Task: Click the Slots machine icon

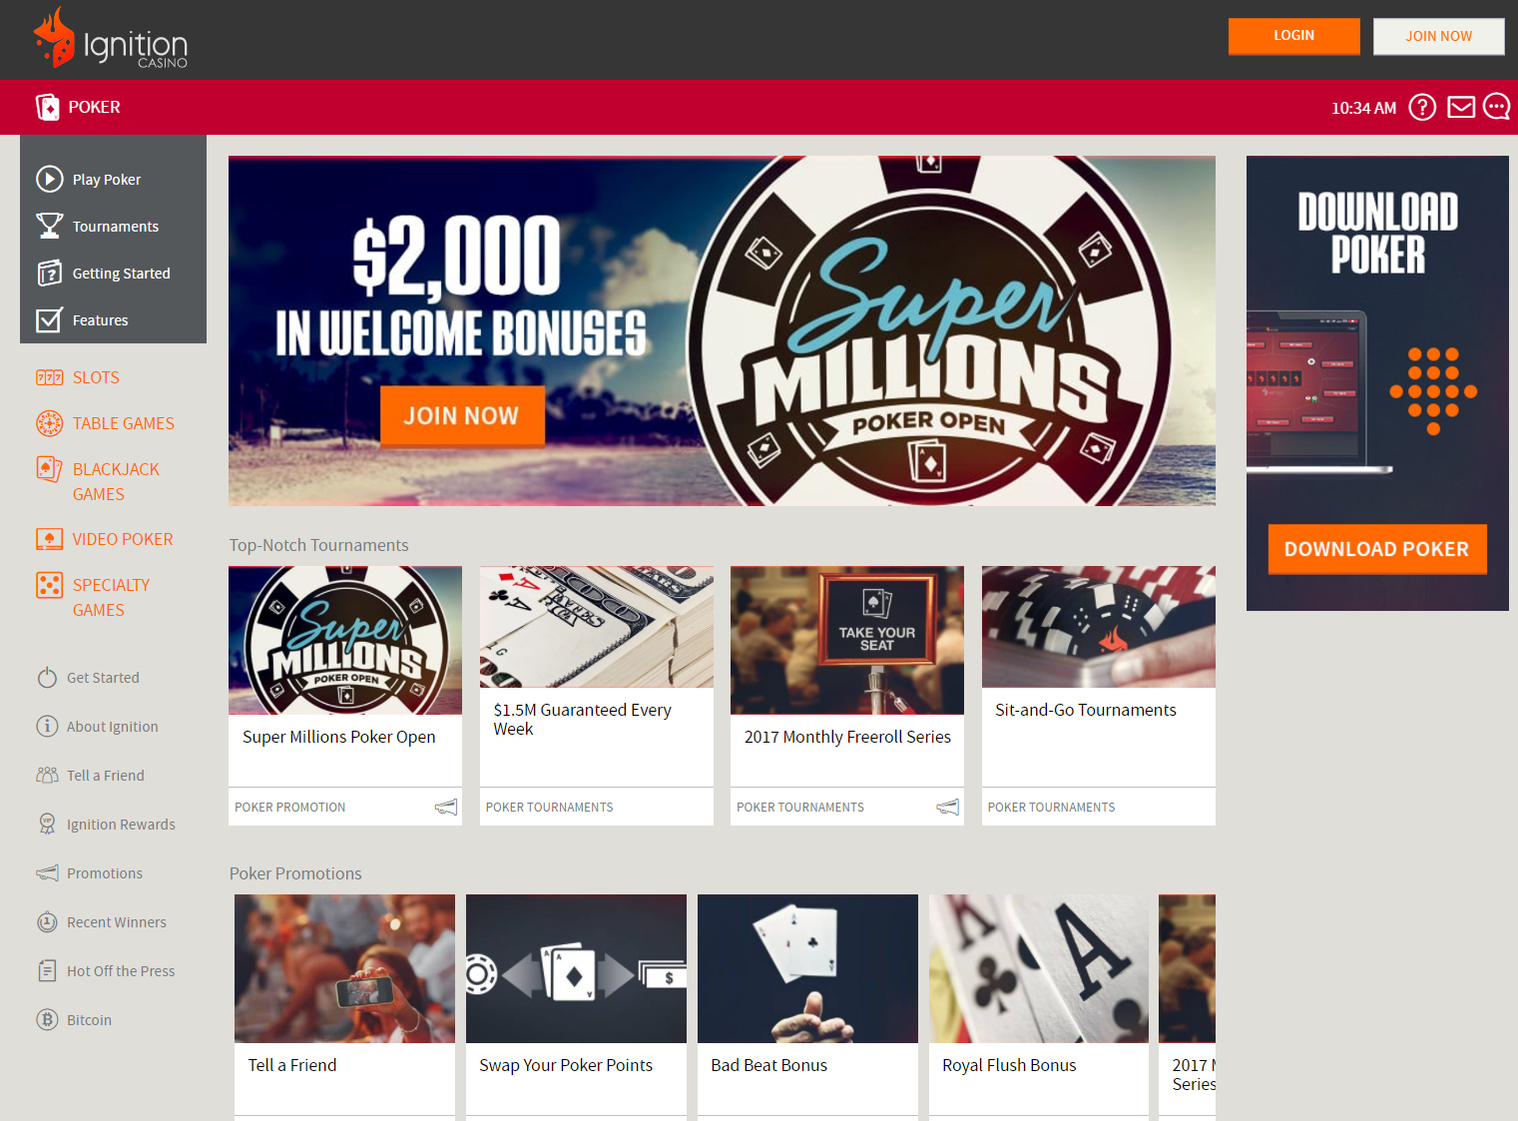Action: pyautogui.click(x=50, y=377)
